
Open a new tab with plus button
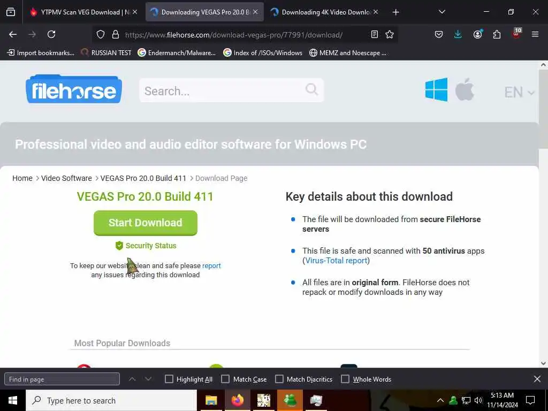coord(395,12)
